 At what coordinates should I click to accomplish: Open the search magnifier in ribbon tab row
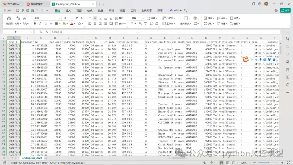pyautogui.click(x=185, y=11)
